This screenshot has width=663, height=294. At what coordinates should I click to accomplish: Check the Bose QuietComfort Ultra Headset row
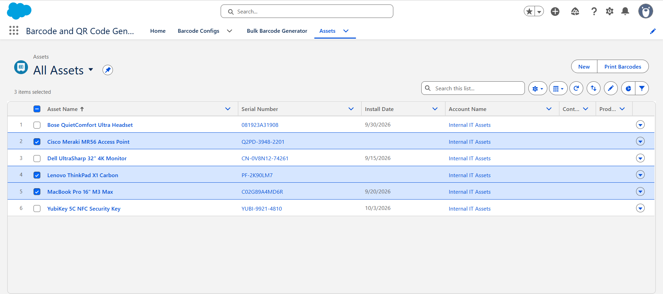tap(37, 125)
